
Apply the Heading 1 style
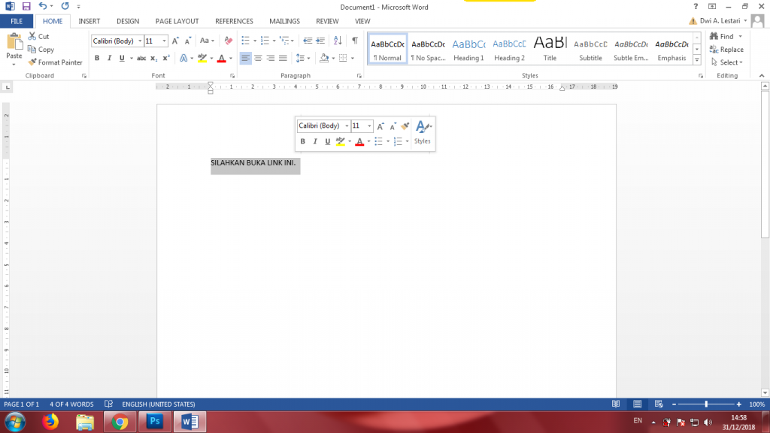tap(468, 50)
